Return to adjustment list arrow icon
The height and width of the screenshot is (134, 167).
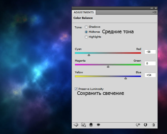76,125
